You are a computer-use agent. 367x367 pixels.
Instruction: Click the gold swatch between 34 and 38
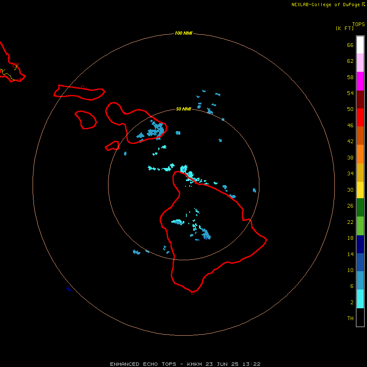[x=360, y=173]
